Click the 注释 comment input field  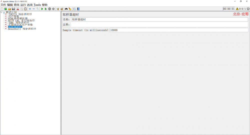pyautogui.click(x=160, y=24)
